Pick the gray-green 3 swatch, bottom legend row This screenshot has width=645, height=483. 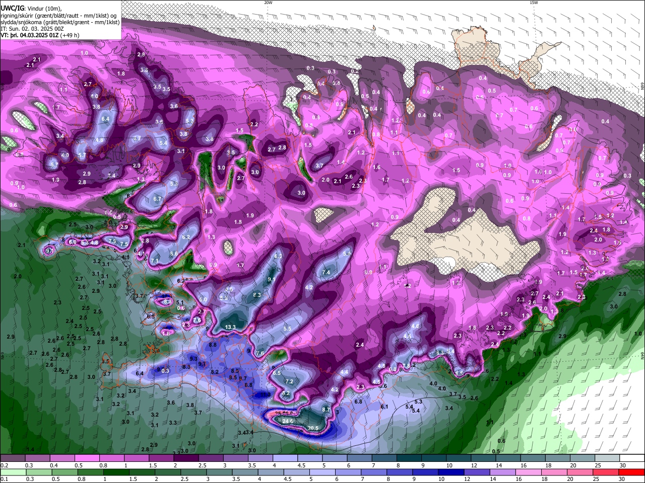[x=219, y=472]
